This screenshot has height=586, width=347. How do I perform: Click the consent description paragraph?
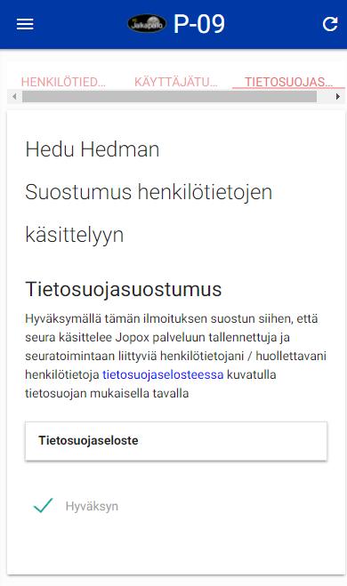(176, 356)
